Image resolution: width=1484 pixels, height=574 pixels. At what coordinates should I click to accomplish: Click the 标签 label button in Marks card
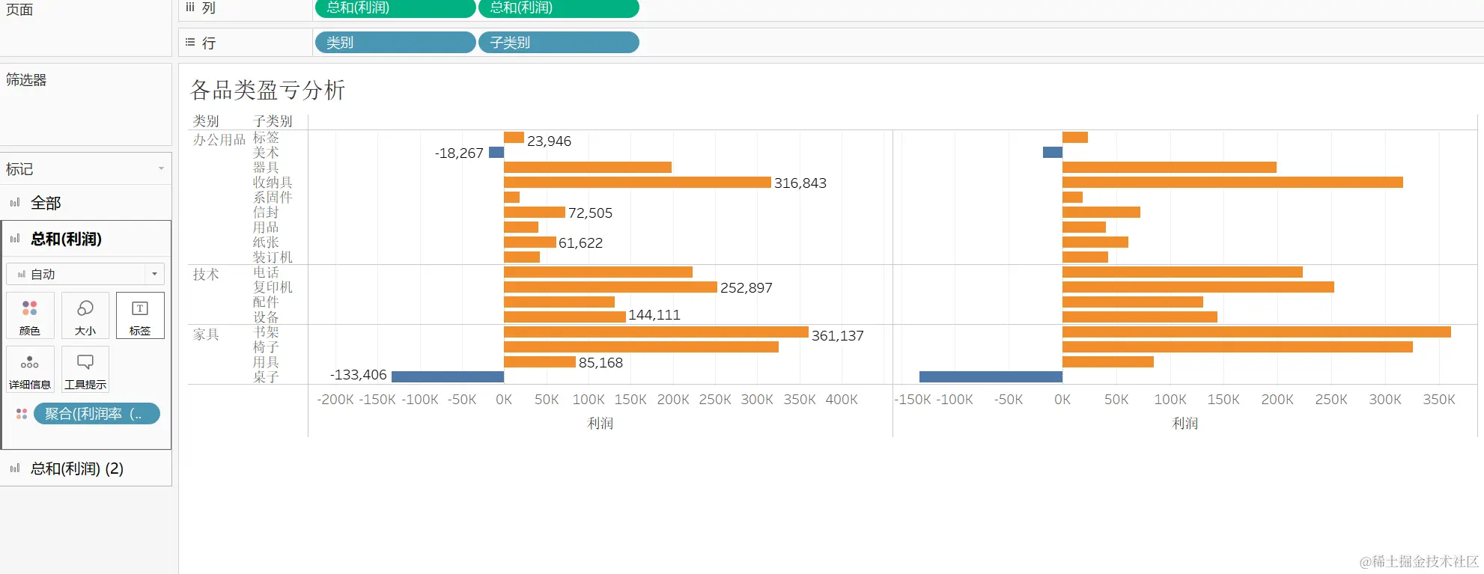140,315
